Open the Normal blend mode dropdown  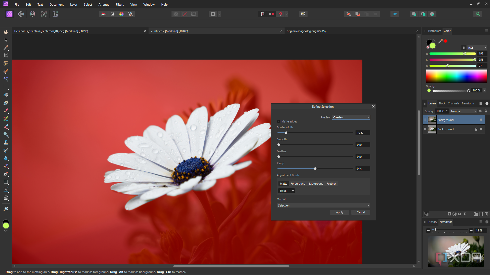[x=463, y=111]
